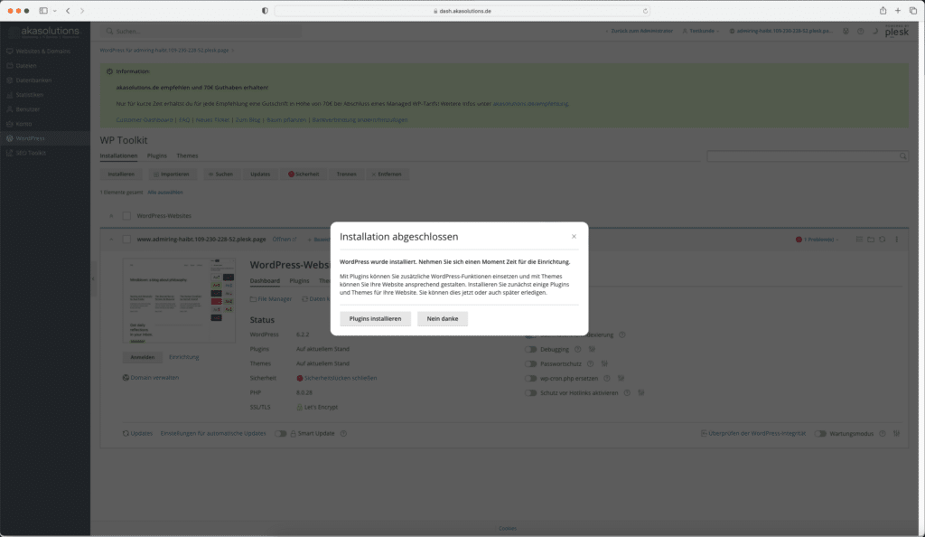This screenshot has height=537, width=925.
Task: Turn on Wartungsmodus toggle
Action: click(x=820, y=434)
